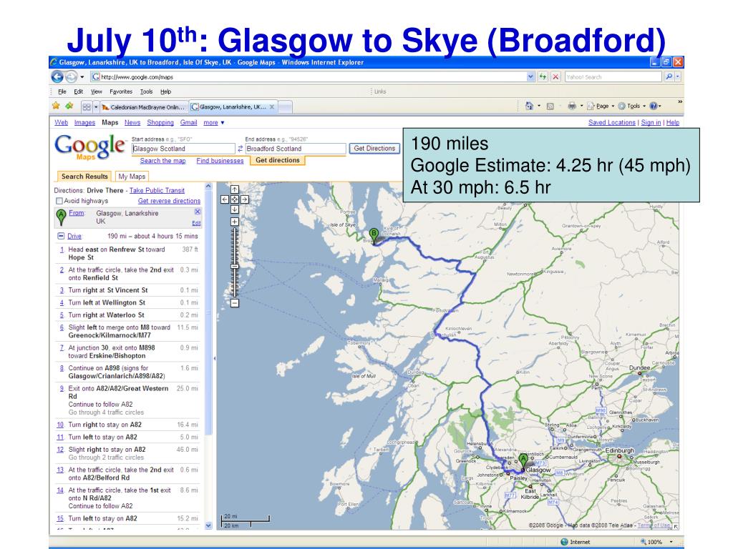Open the File menu
733x549 pixels.
point(62,91)
